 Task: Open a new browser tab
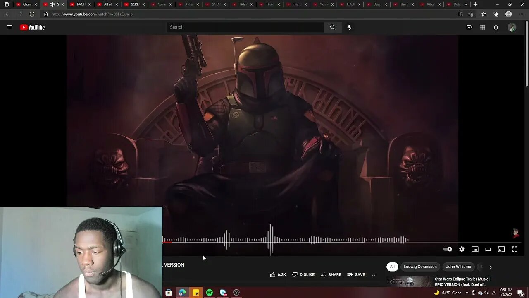click(x=475, y=5)
